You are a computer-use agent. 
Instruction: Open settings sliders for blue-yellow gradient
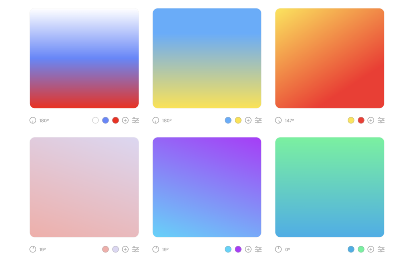coord(259,120)
